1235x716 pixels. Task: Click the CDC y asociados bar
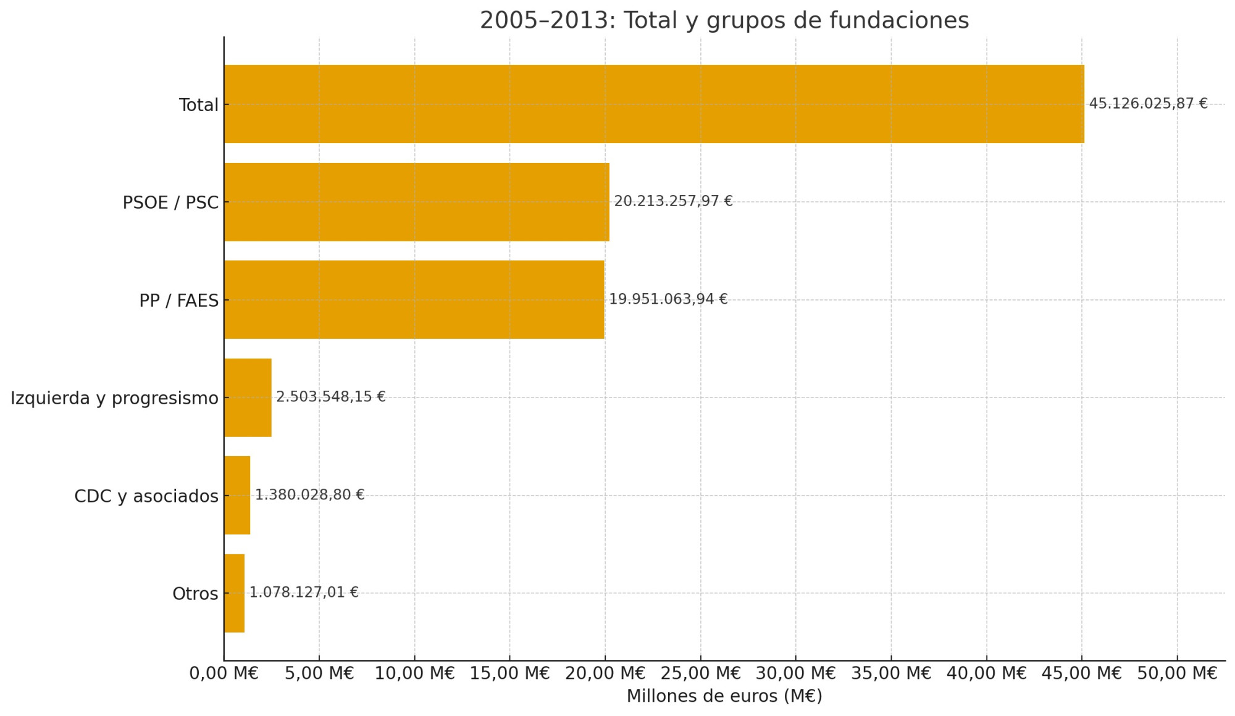coord(237,495)
